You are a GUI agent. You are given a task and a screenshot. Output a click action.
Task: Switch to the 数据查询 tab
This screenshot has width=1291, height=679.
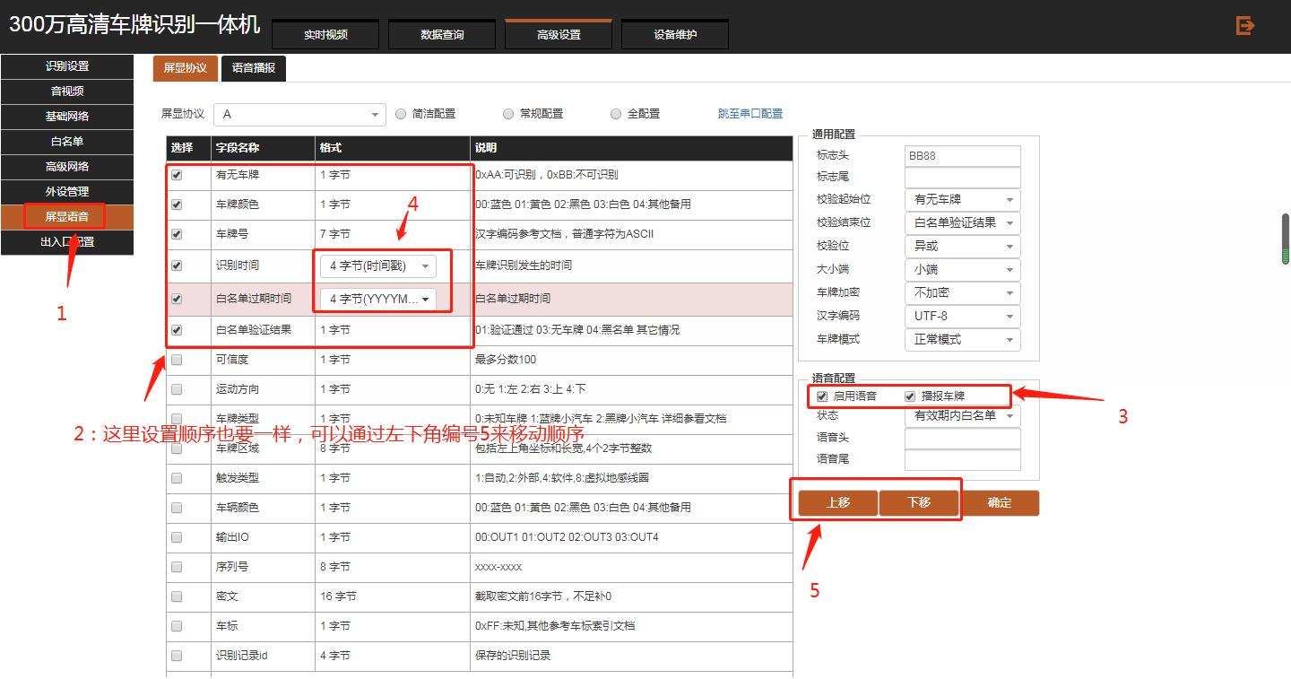[x=442, y=35]
